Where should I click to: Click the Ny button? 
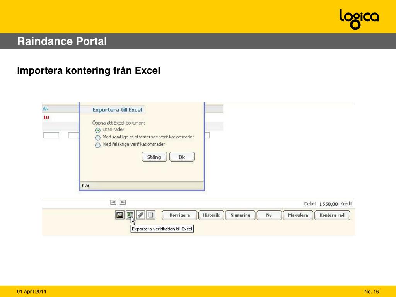coord(269,215)
